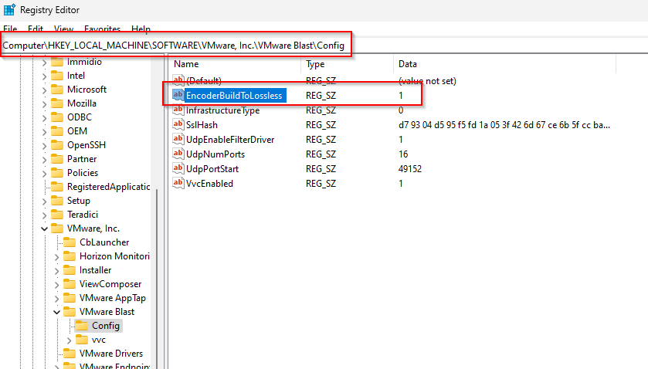Viewport: 648px width, 369px height.
Task: Select the VvcEnabled value icon
Action: (x=178, y=184)
